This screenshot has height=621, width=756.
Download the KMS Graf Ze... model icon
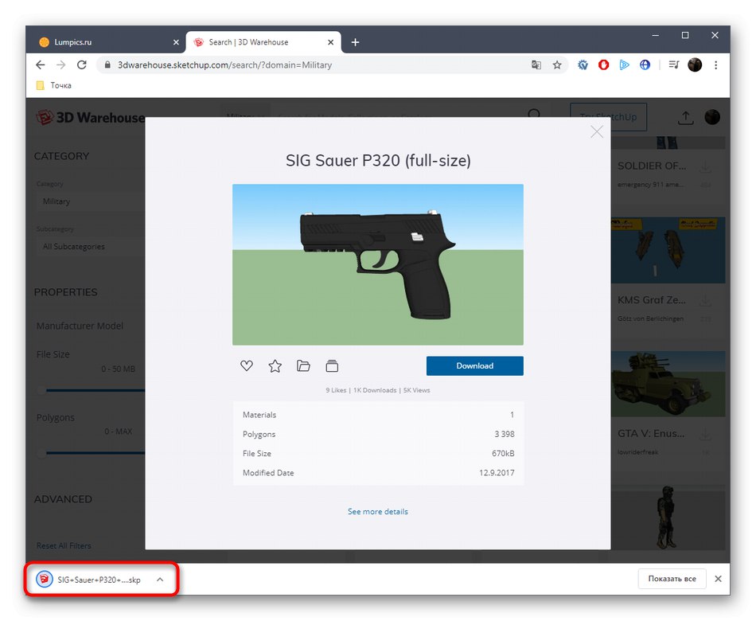(705, 301)
